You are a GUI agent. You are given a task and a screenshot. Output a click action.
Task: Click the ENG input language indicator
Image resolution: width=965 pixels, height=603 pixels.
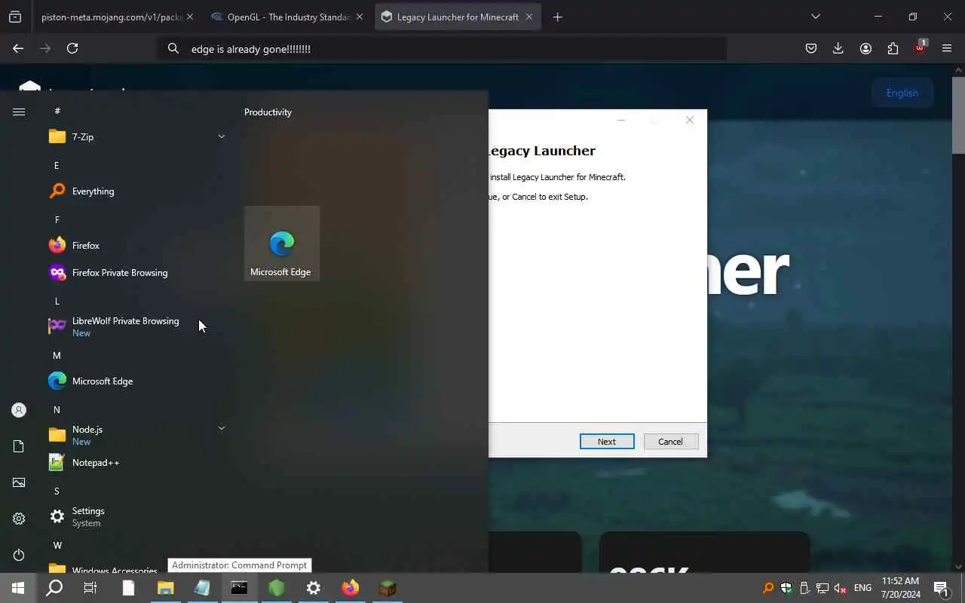862,588
